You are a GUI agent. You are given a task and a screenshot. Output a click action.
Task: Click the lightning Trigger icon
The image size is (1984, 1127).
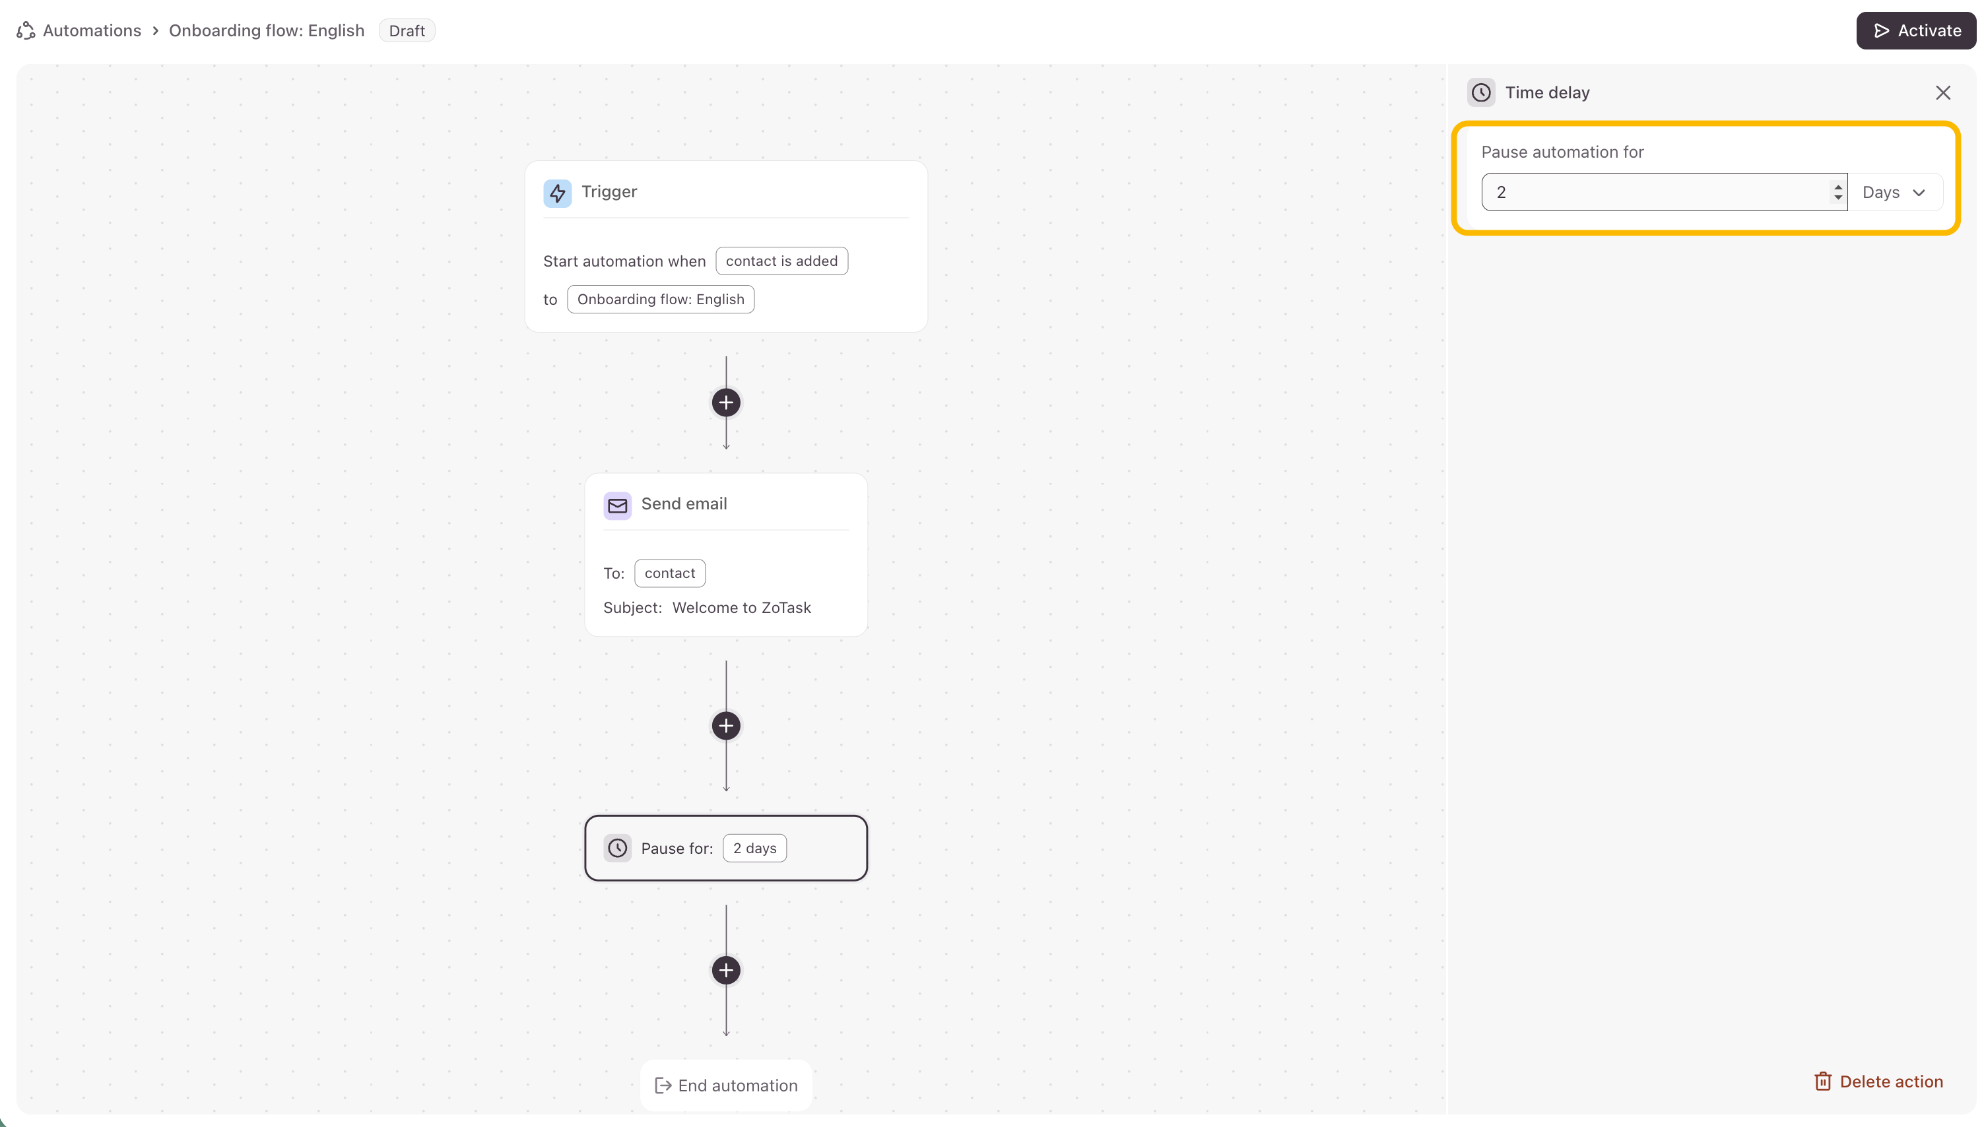pos(556,193)
